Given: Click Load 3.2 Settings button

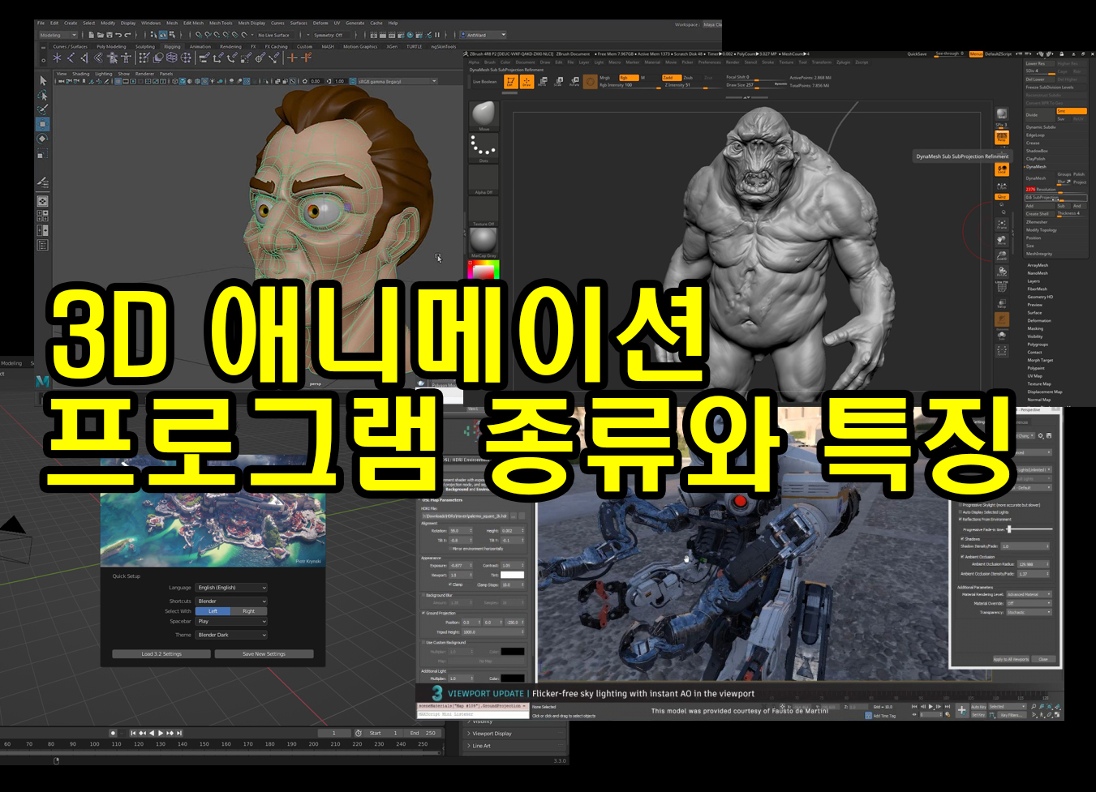Looking at the screenshot, I should [161, 653].
